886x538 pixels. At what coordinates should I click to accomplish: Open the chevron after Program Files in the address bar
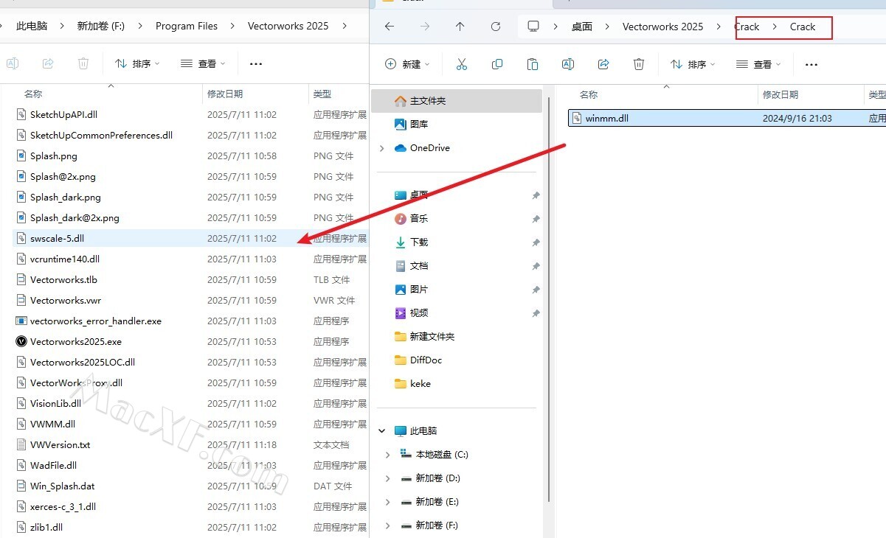click(x=232, y=26)
